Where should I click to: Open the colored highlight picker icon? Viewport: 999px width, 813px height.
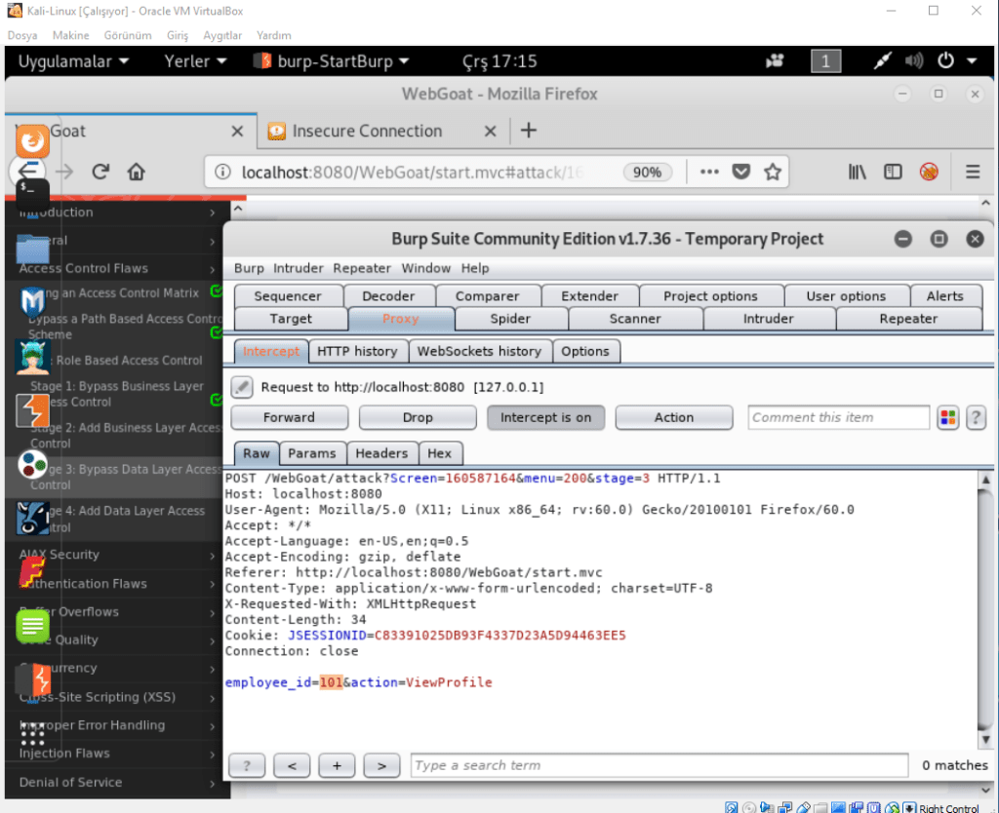[947, 418]
